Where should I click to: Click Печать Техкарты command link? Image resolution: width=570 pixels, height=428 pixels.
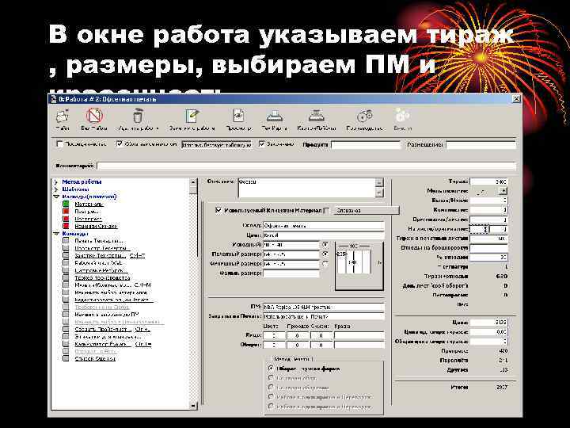pyautogui.click(x=99, y=241)
